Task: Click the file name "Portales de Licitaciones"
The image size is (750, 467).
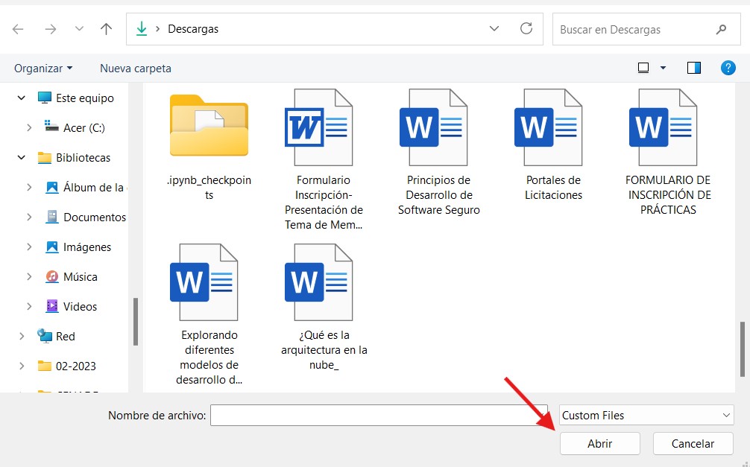Action: pyautogui.click(x=553, y=188)
